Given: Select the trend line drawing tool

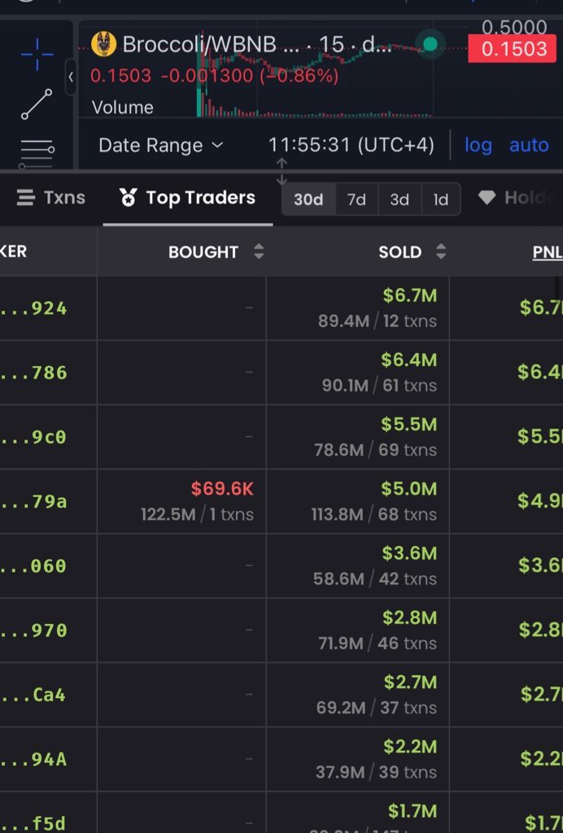Looking at the screenshot, I should (37, 104).
